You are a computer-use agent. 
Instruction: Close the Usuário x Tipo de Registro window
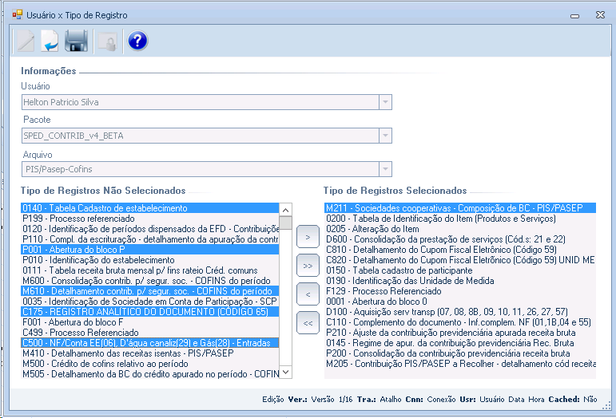click(x=600, y=15)
